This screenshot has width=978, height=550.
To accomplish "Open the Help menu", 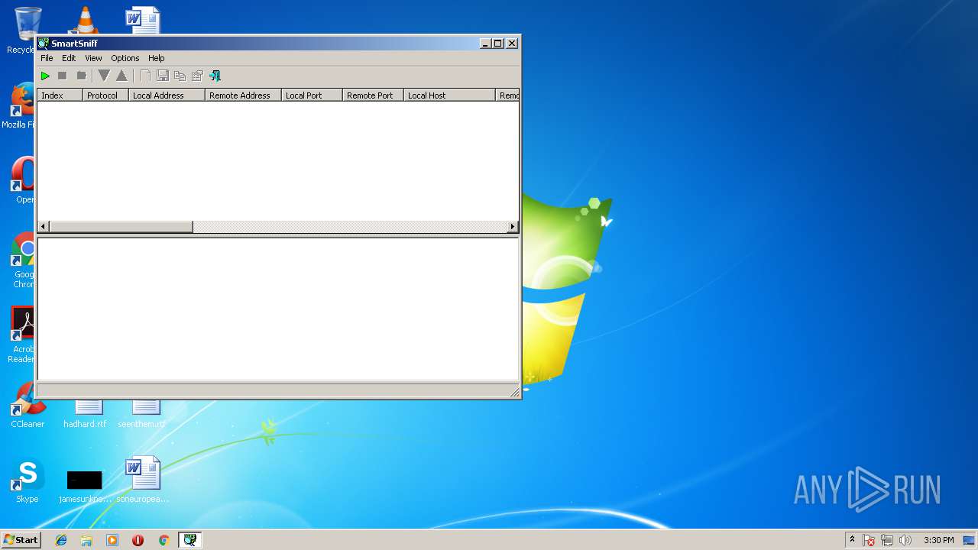I will 157,58.
